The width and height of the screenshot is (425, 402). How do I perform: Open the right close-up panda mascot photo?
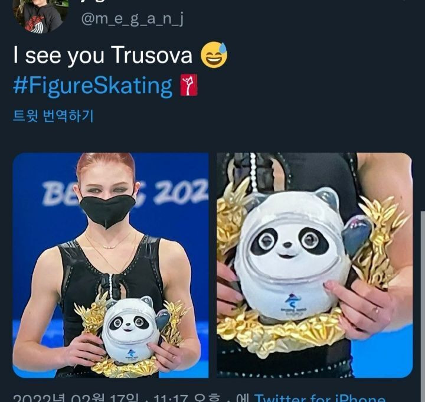coord(315,265)
